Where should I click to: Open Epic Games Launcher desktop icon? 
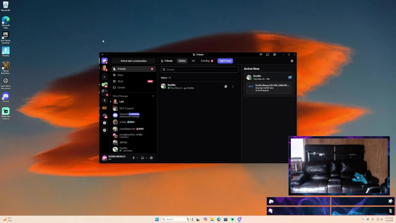(6, 37)
